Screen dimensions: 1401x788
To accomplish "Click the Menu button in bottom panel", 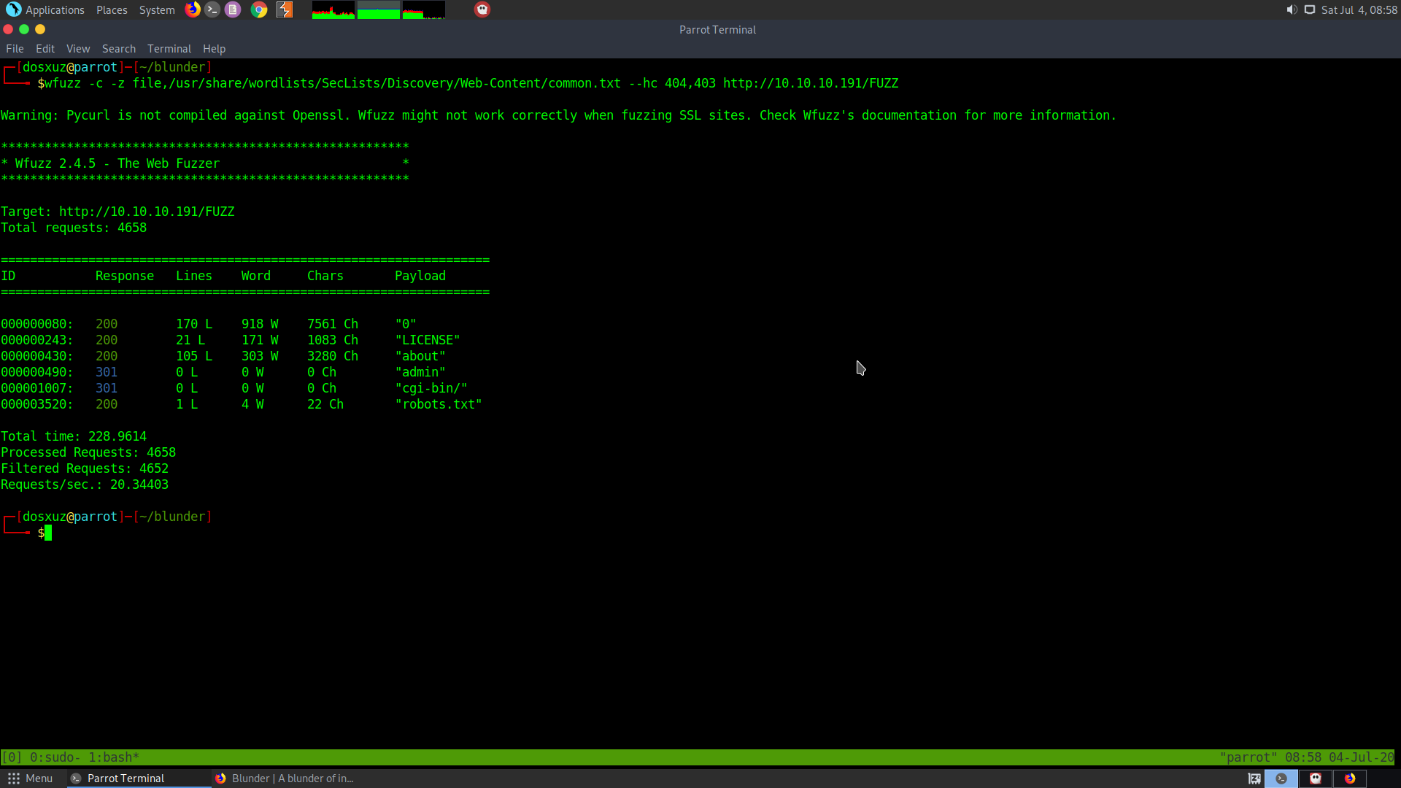I will point(31,779).
